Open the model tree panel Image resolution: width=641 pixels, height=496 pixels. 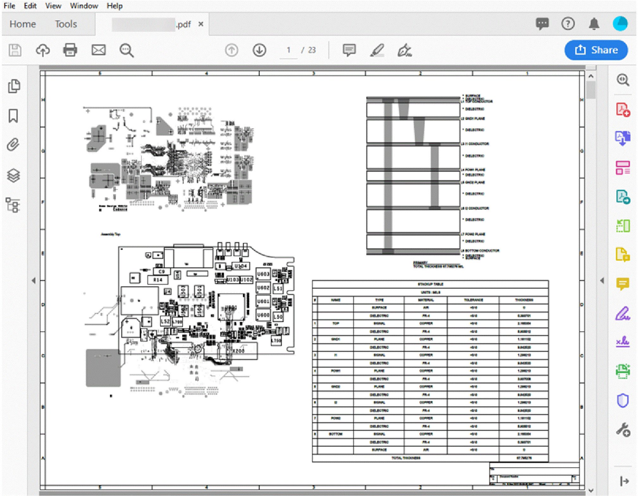pyautogui.click(x=13, y=205)
